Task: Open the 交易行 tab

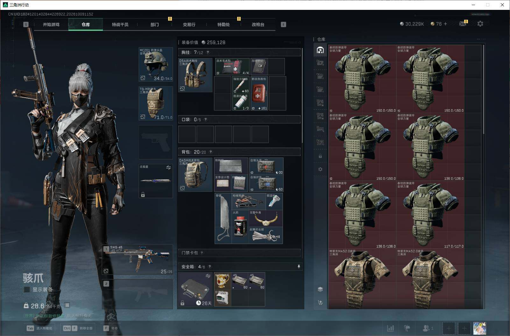Action: pos(189,24)
